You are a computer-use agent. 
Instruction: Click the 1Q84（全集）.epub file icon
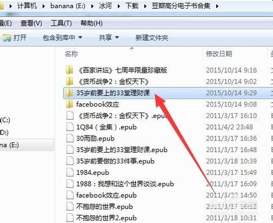(x=70, y=127)
